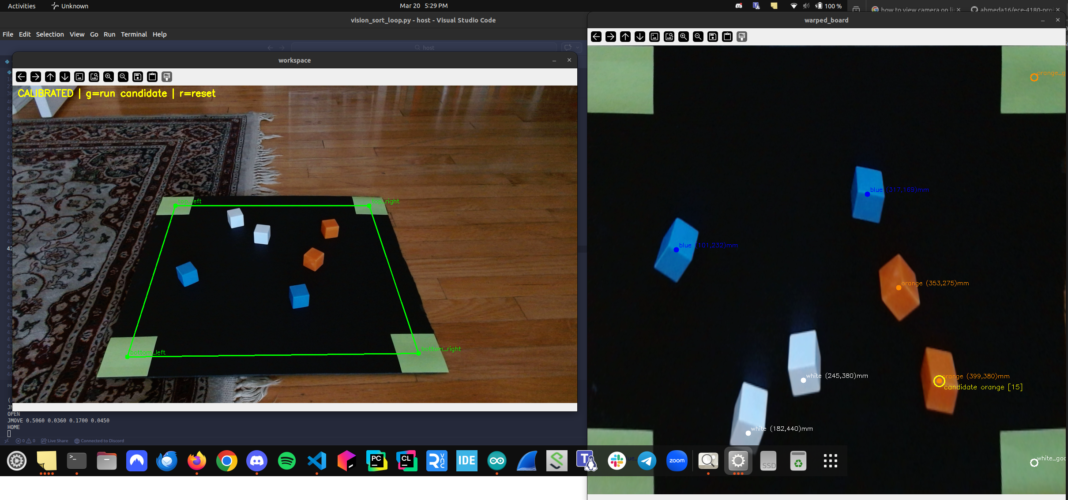Reset zoom to original size in workspace window
The image size is (1068, 500).
(79, 77)
